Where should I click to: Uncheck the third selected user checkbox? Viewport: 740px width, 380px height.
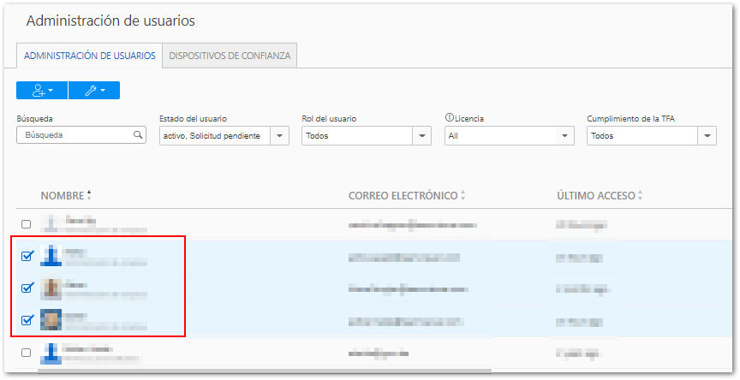[27, 320]
